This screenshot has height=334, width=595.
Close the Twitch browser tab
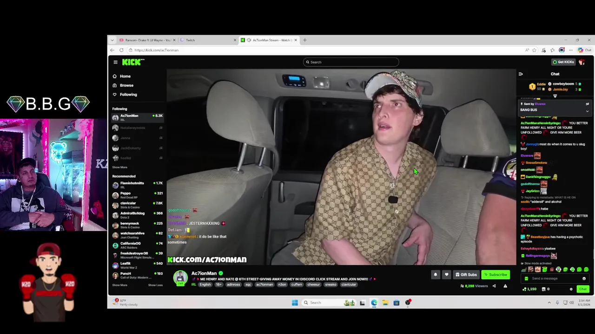click(235, 40)
